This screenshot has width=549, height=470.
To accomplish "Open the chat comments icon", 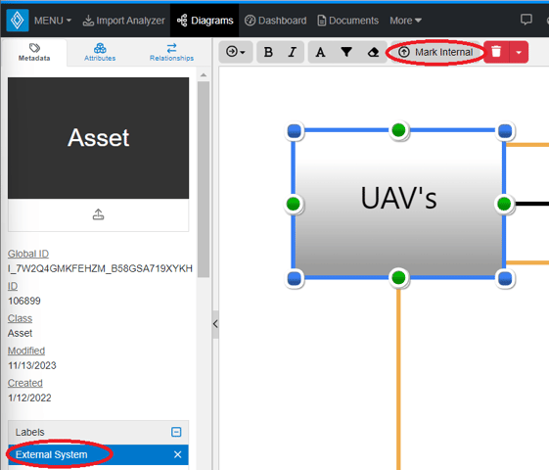I will pos(526,20).
